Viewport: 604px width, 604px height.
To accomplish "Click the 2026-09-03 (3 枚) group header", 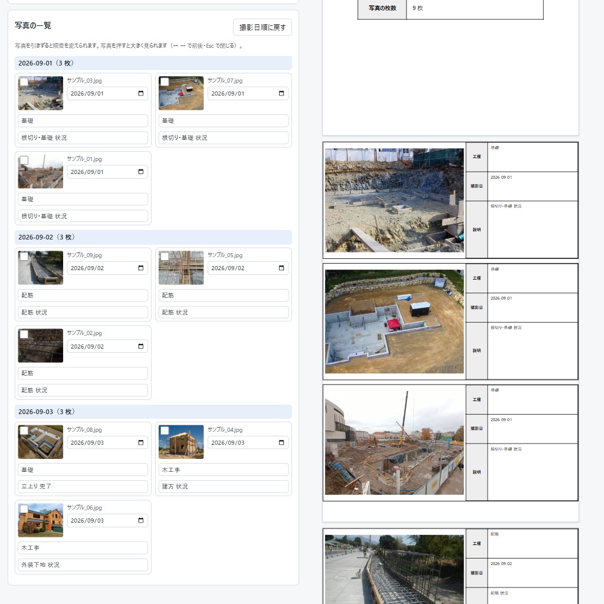I will 153,412.
